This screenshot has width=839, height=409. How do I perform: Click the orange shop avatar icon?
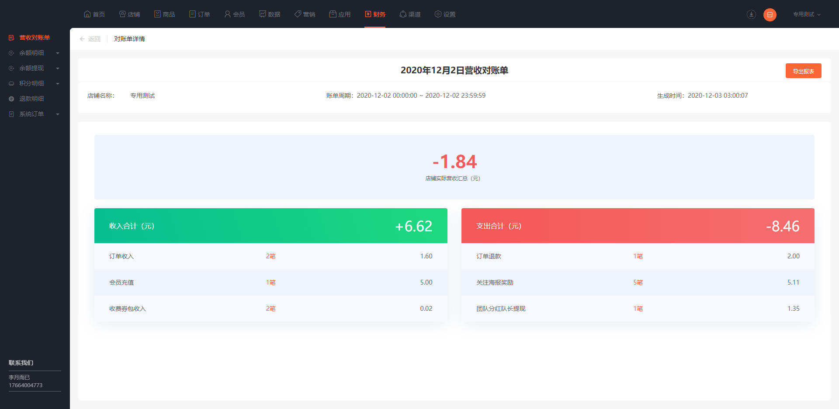pos(770,14)
